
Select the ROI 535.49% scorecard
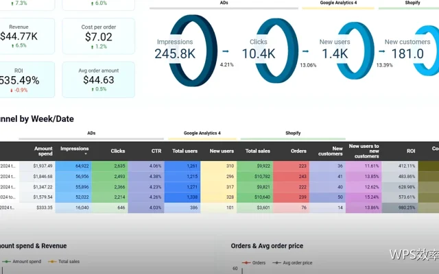[27, 79]
